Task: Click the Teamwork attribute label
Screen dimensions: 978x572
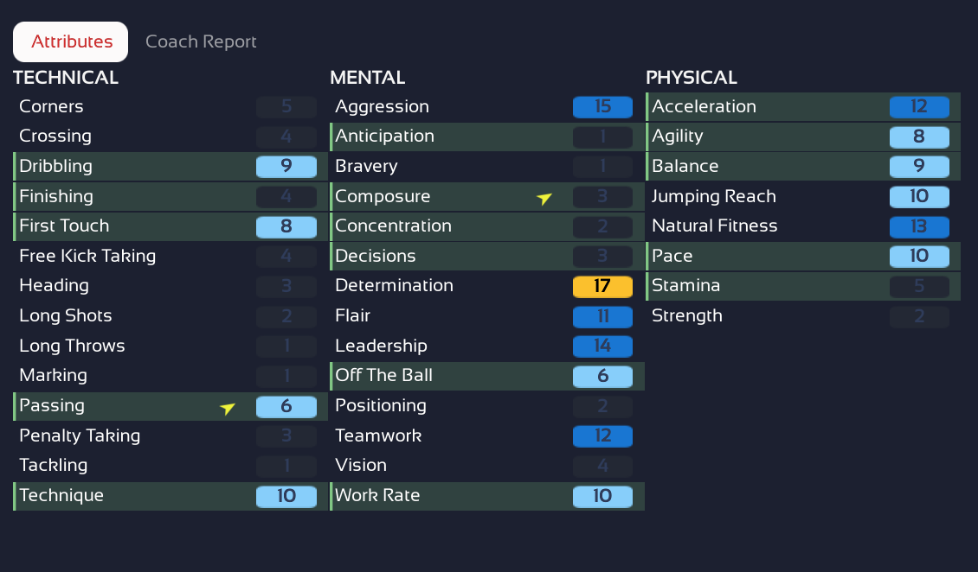Action: [x=378, y=435]
